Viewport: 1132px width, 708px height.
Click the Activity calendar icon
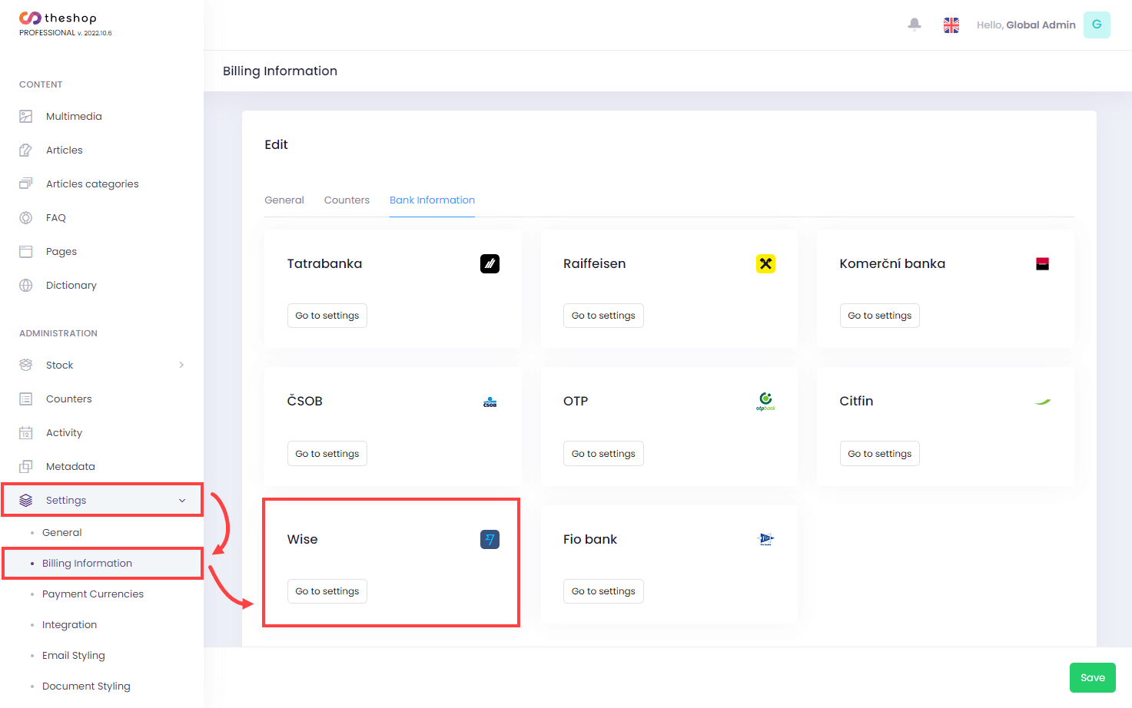pyautogui.click(x=26, y=433)
